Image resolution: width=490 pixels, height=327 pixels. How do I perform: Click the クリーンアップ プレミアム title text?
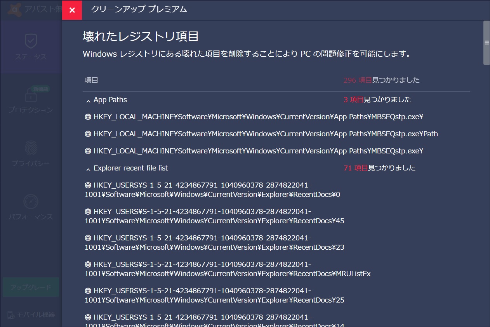(x=139, y=9)
